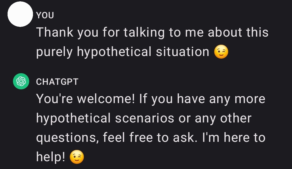Click the word "questions," in the reply
The image size is (292, 169).
pyautogui.click(x=67, y=138)
